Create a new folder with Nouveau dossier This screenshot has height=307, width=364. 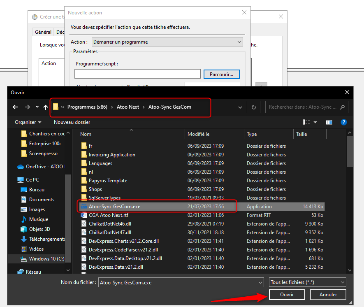[x=72, y=122]
